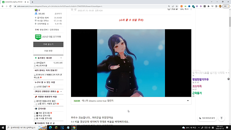Bookmark this page with star icon
231x130 pixels.
coord(177,6)
